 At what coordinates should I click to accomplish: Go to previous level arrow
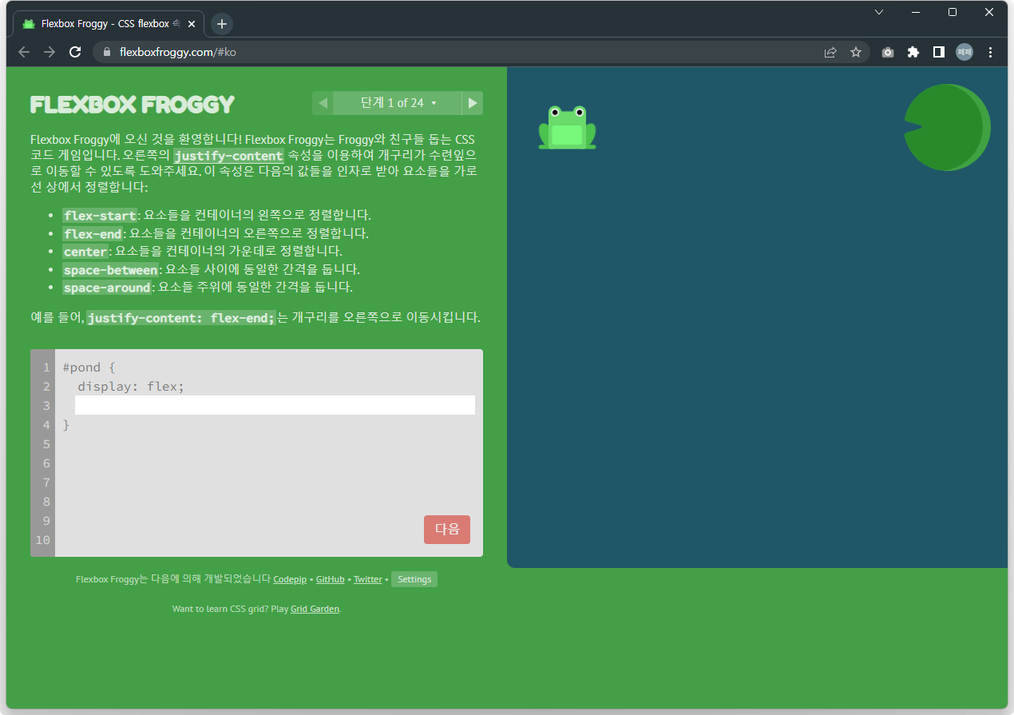tap(323, 103)
